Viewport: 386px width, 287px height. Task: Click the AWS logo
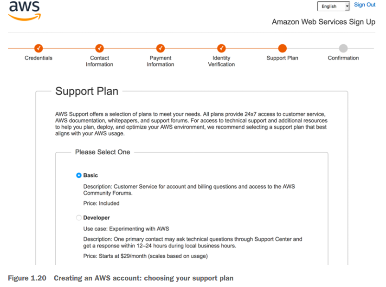pyautogui.click(x=25, y=11)
